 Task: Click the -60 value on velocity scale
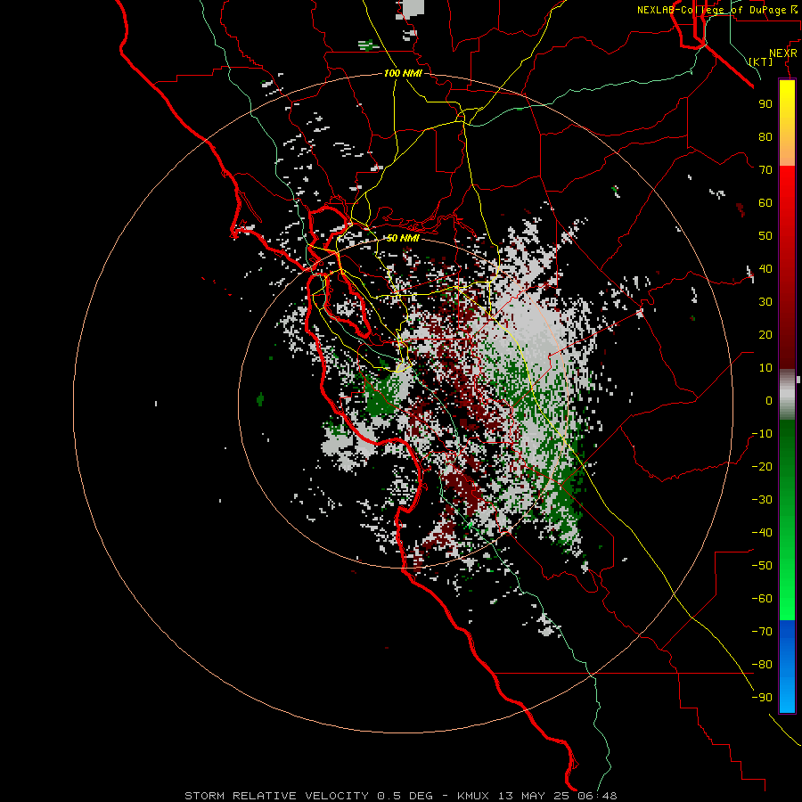pyautogui.click(x=762, y=599)
